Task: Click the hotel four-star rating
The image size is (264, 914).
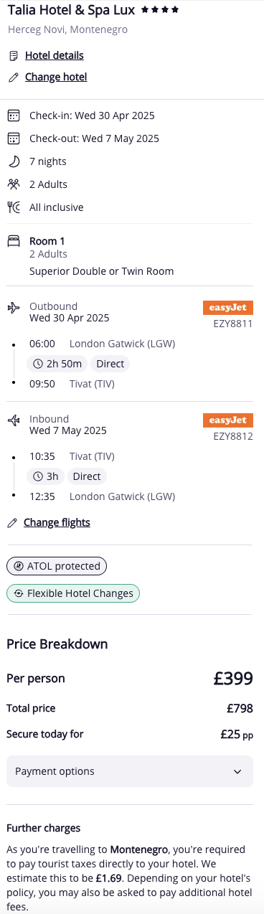Action: (x=160, y=9)
